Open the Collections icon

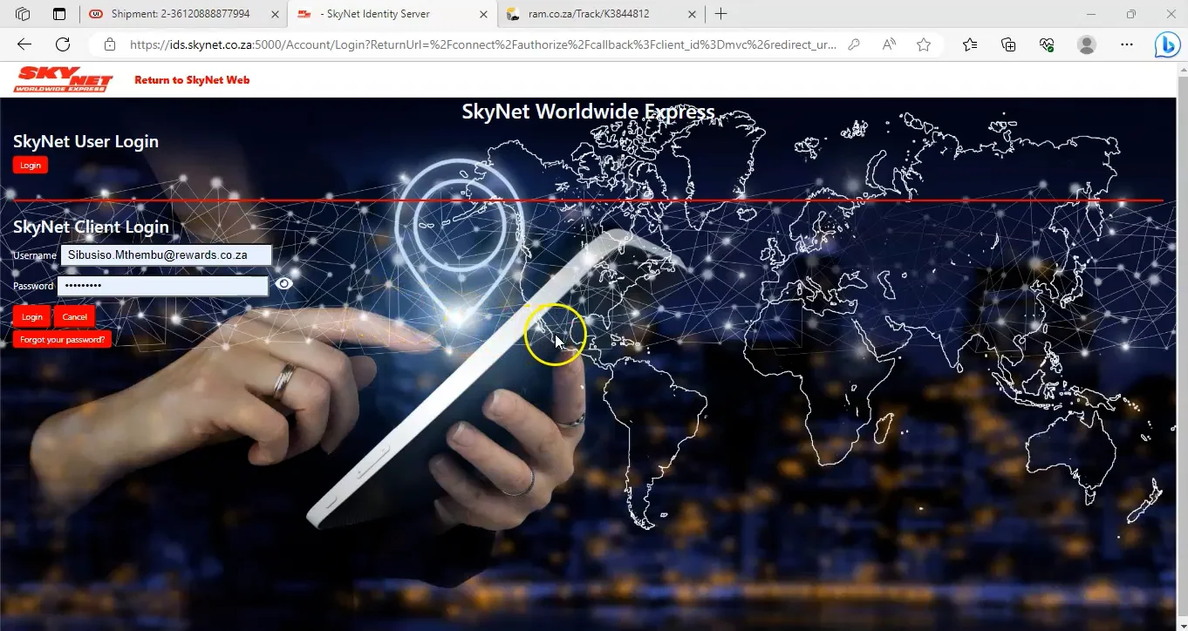(x=1008, y=44)
